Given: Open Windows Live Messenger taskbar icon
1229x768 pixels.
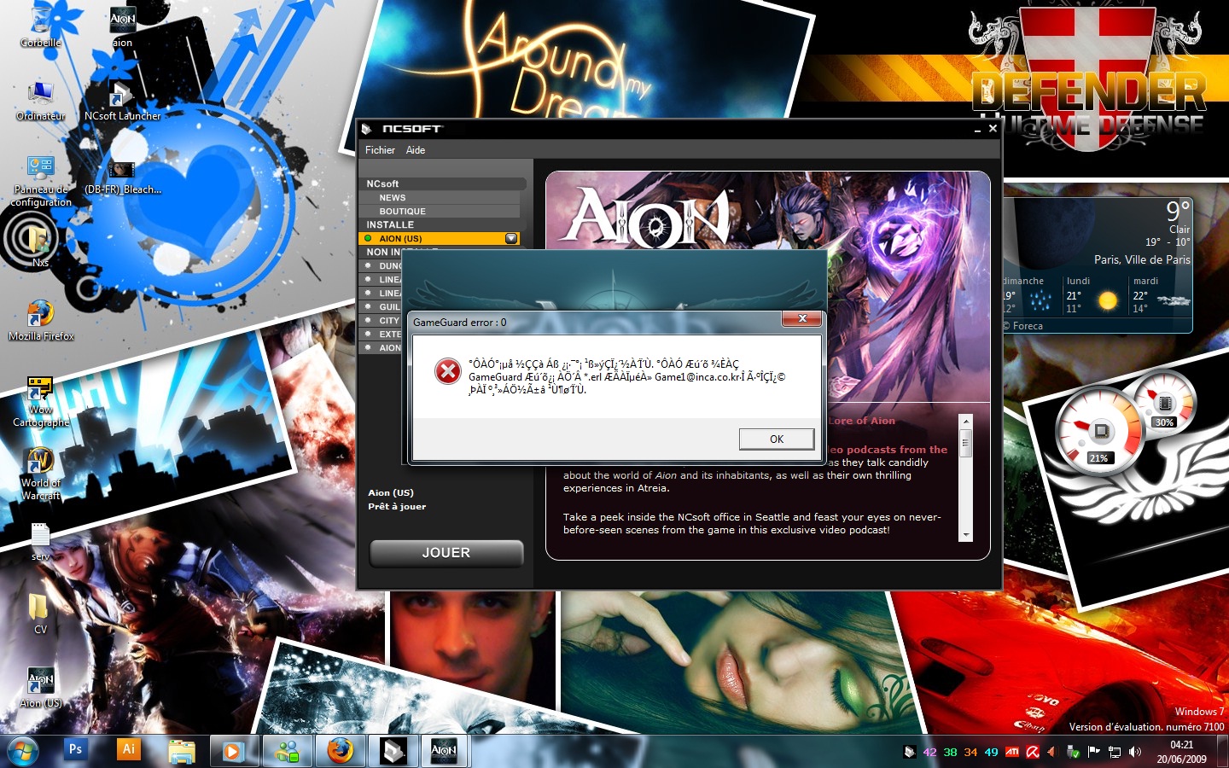Looking at the screenshot, I should coord(287,751).
